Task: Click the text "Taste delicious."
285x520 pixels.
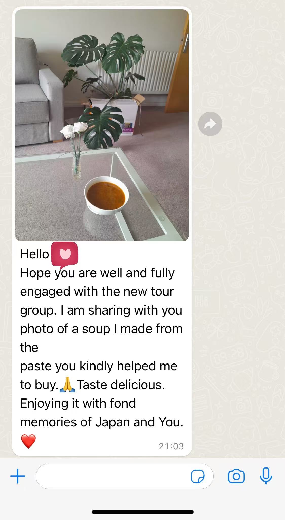Action: tap(121, 385)
